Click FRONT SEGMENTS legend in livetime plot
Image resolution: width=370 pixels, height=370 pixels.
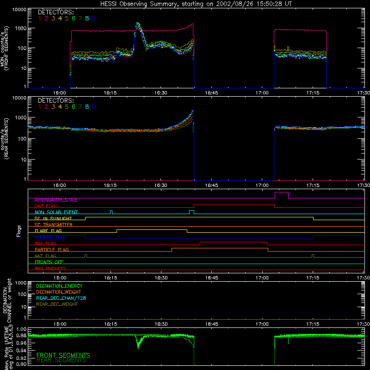tap(63, 355)
